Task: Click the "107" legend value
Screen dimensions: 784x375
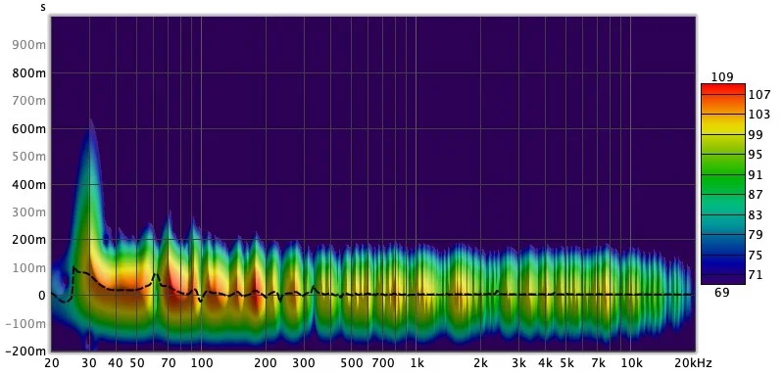Action: (759, 94)
